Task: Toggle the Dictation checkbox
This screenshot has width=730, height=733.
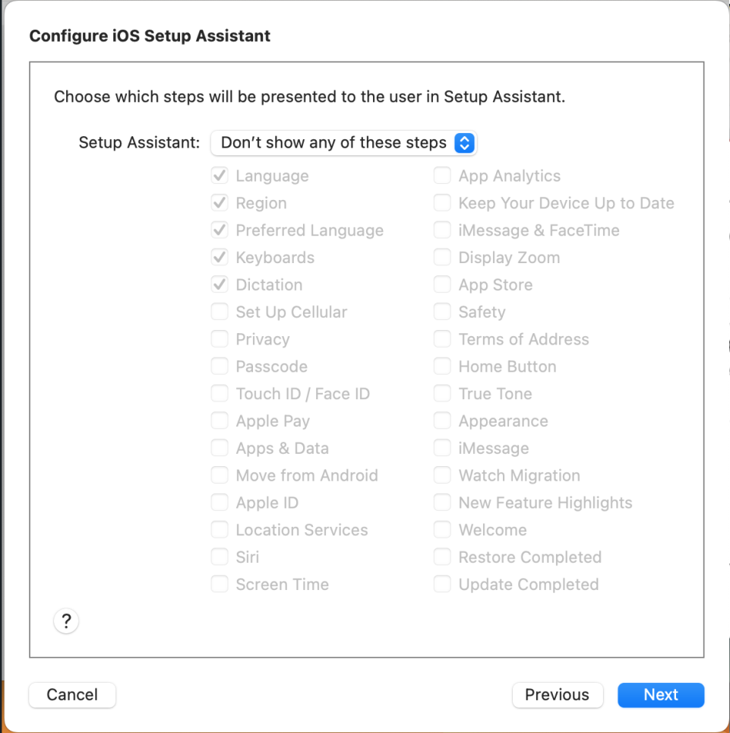Action: click(x=220, y=285)
